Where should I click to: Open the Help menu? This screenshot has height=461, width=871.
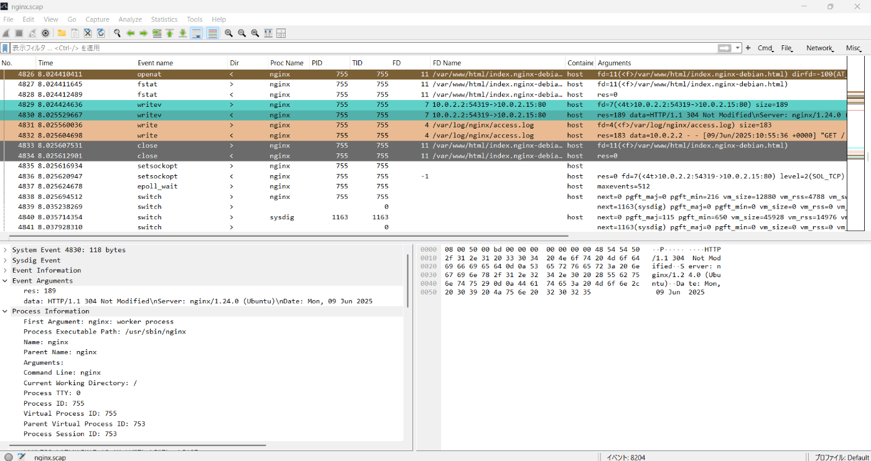pyautogui.click(x=219, y=19)
